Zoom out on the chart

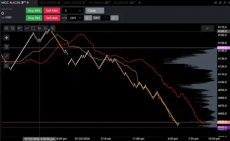[13, 28]
